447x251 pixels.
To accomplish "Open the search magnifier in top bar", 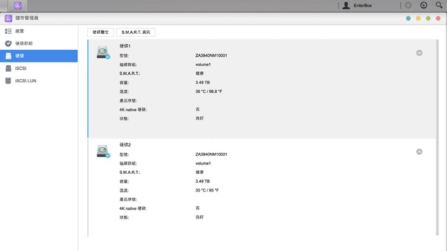I will tap(439, 6).
